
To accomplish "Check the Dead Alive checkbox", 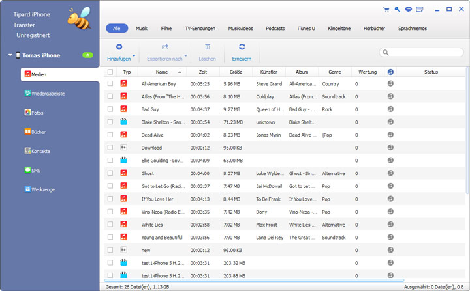I will (x=110, y=135).
